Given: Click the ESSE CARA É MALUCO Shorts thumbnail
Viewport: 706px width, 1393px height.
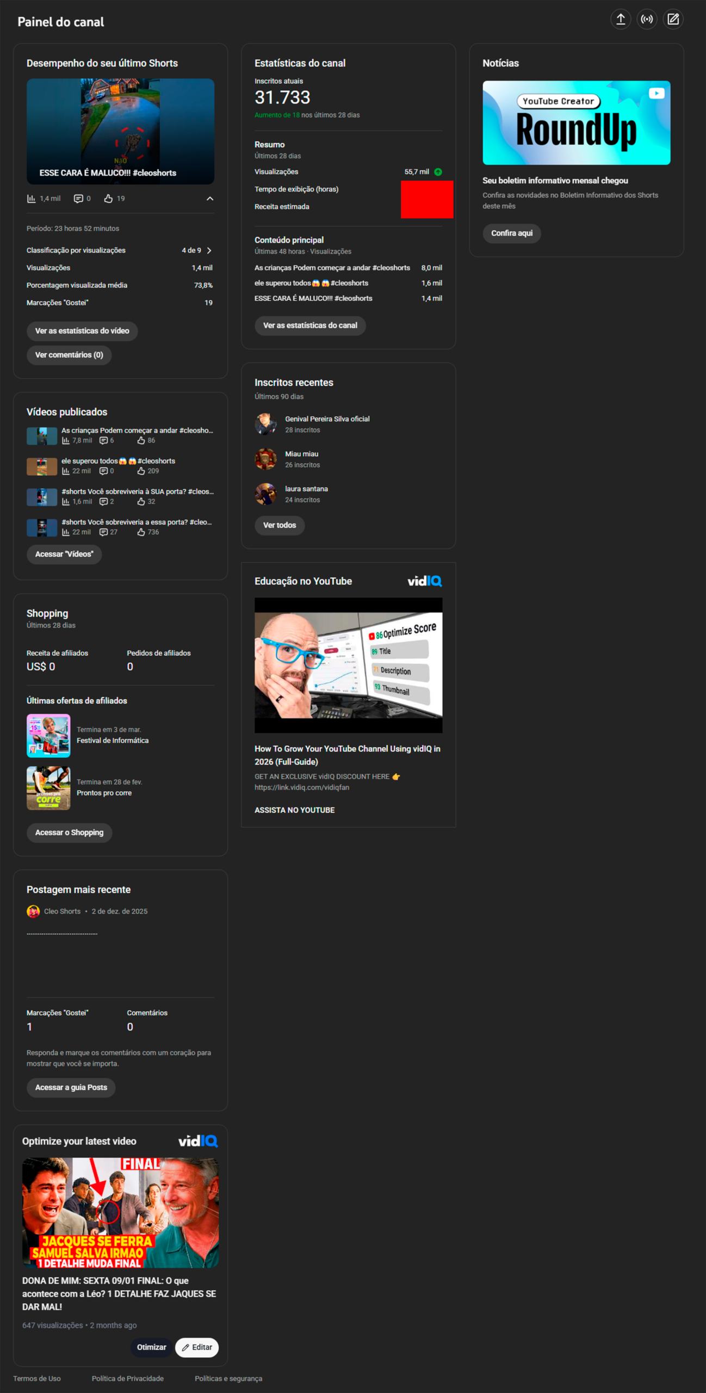Looking at the screenshot, I should (120, 131).
